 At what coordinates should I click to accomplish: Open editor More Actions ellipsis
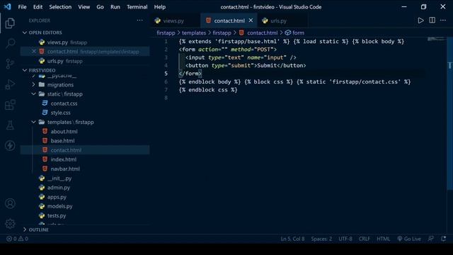click(x=443, y=21)
